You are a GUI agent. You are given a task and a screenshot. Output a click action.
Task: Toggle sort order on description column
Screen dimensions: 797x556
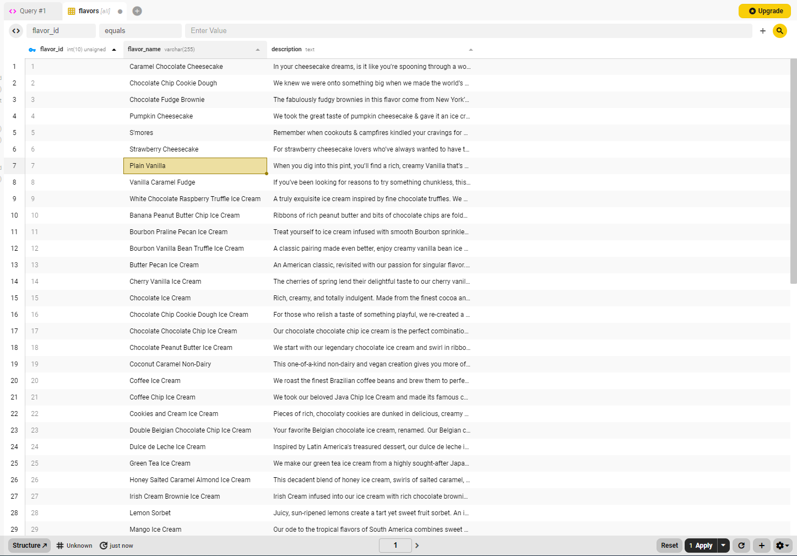470,50
